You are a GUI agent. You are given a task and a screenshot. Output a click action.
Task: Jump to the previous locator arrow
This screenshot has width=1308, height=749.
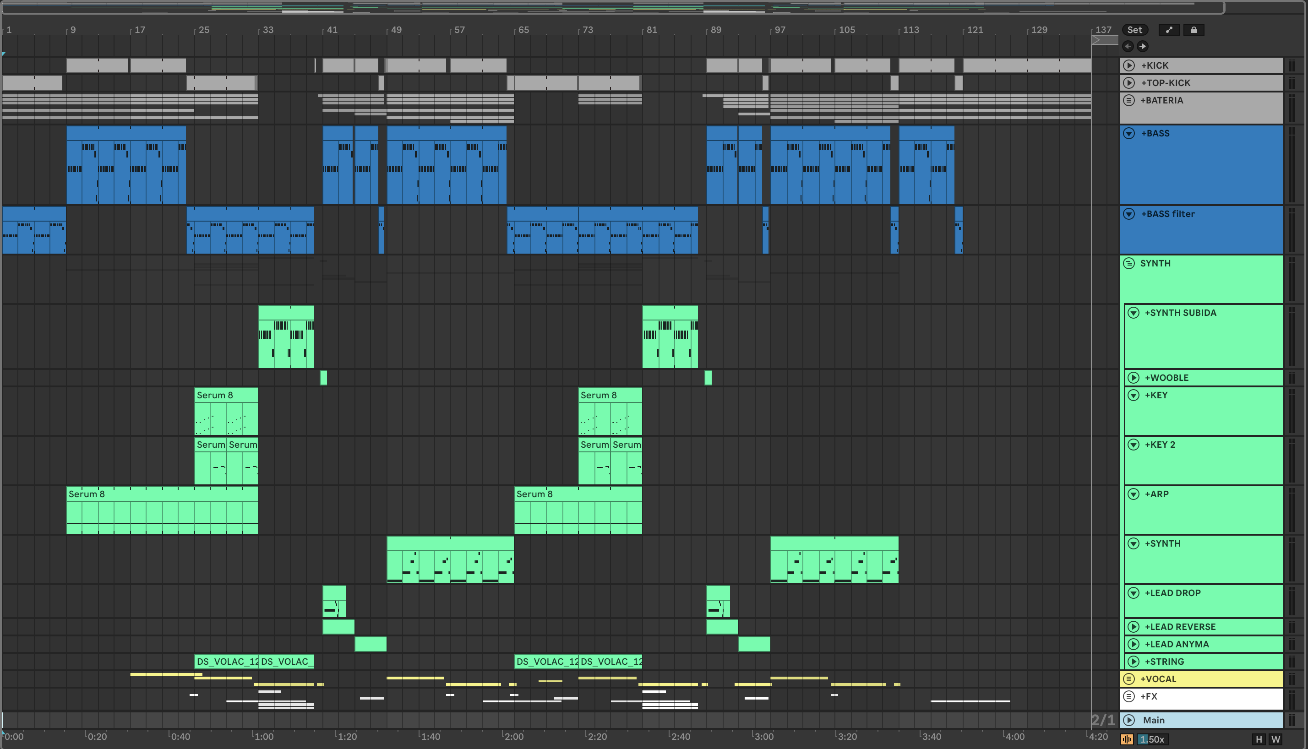[x=1128, y=46]
